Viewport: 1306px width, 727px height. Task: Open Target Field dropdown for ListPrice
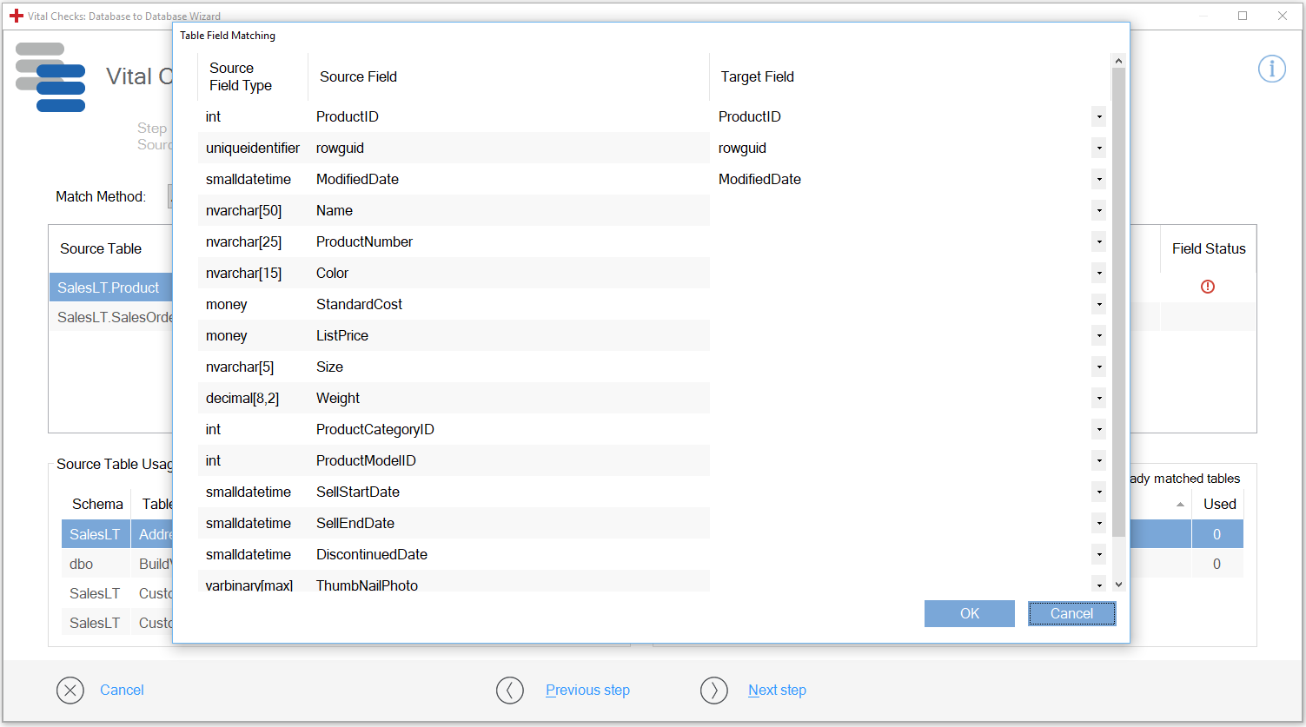pos(1099,336)
